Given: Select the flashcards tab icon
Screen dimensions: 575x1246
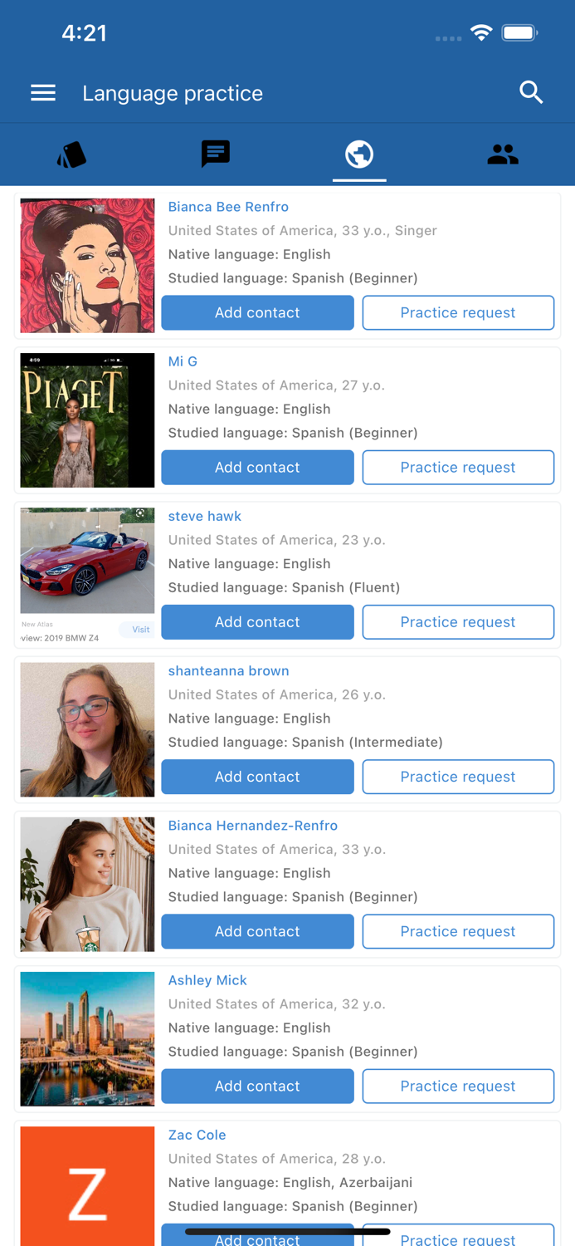Looking at the screenshot, I should 71,155.
